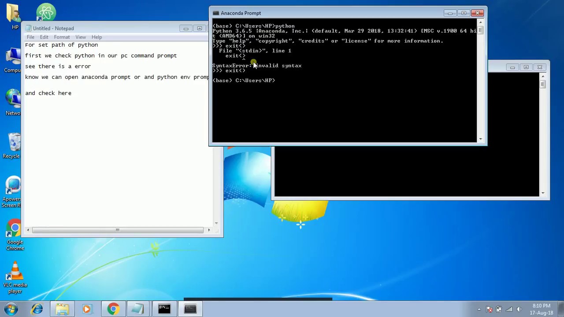Open Windows Explorer from the taskbar
The image size is (564, 317).
point(62,309)
